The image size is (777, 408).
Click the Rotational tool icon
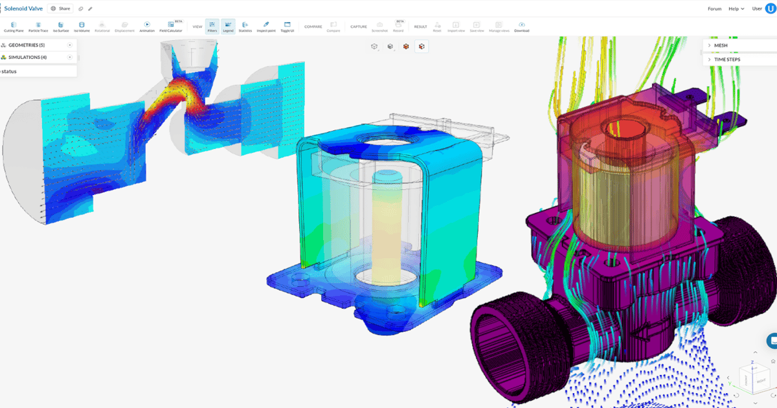click(102, 27)
